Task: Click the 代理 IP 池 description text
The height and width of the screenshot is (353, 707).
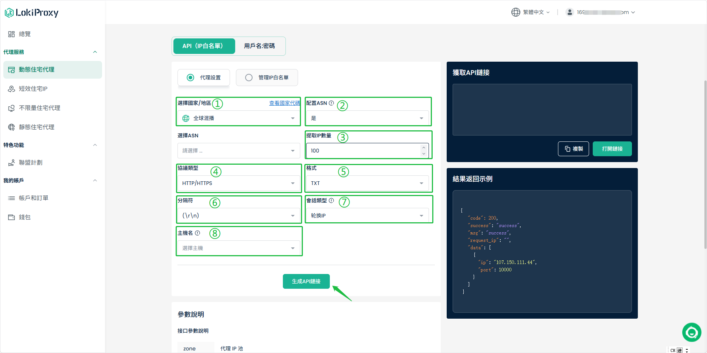Action: (x=232, y=349)
